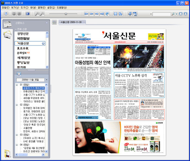Viewport: 190px width, 161px height.
Task: Select 세계일보 in the newspaper list
Action: click(x=23, y=58)
